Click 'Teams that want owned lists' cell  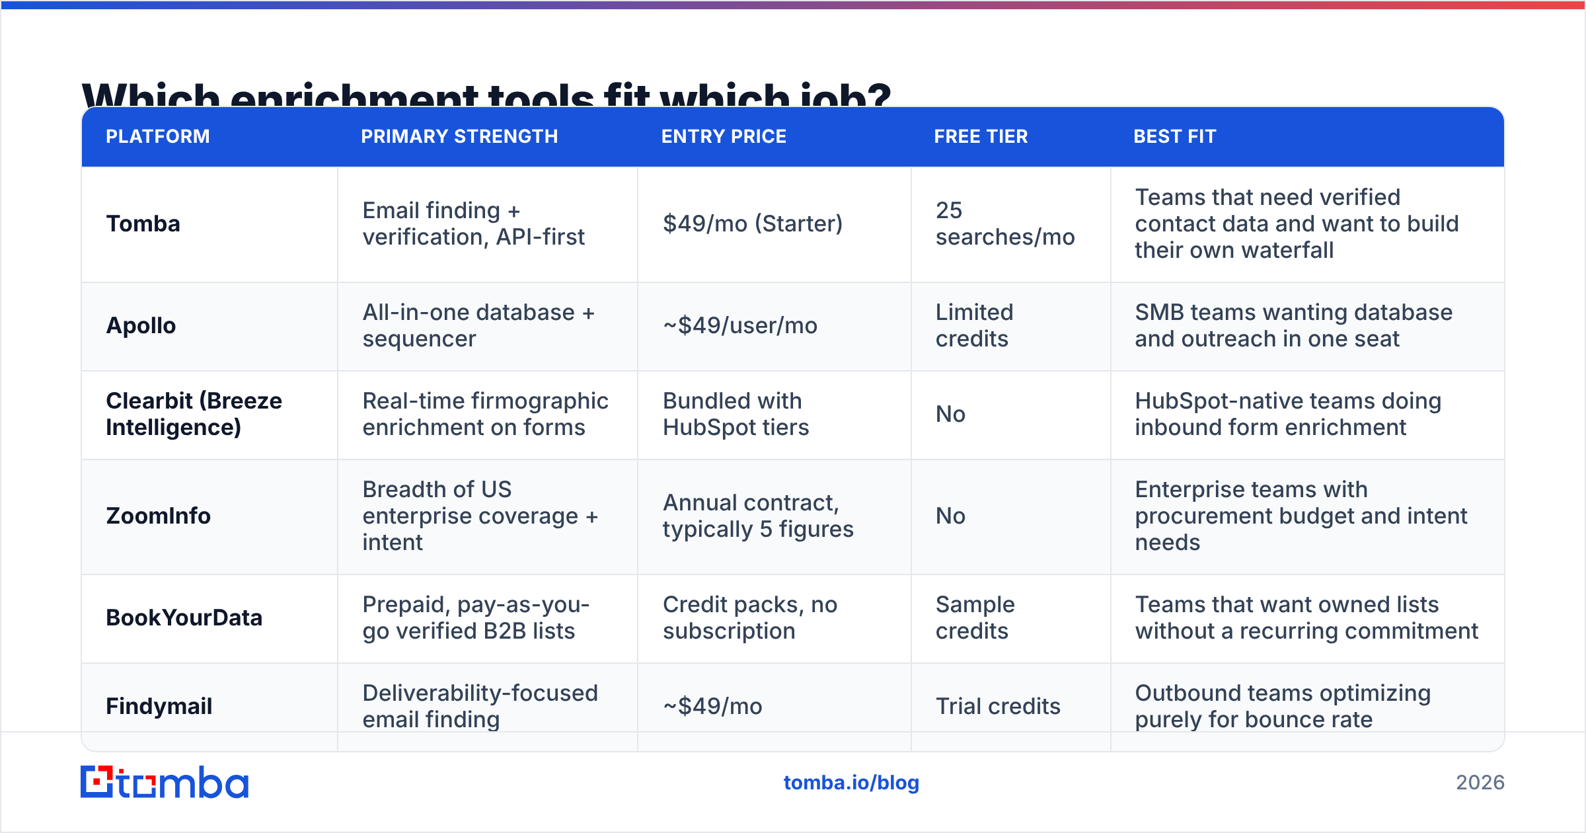coord(1306,617)
